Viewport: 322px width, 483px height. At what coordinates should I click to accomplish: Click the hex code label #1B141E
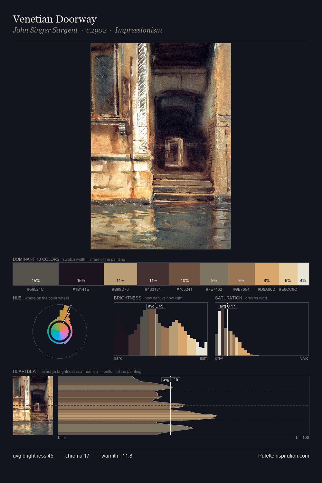[81, 289]
